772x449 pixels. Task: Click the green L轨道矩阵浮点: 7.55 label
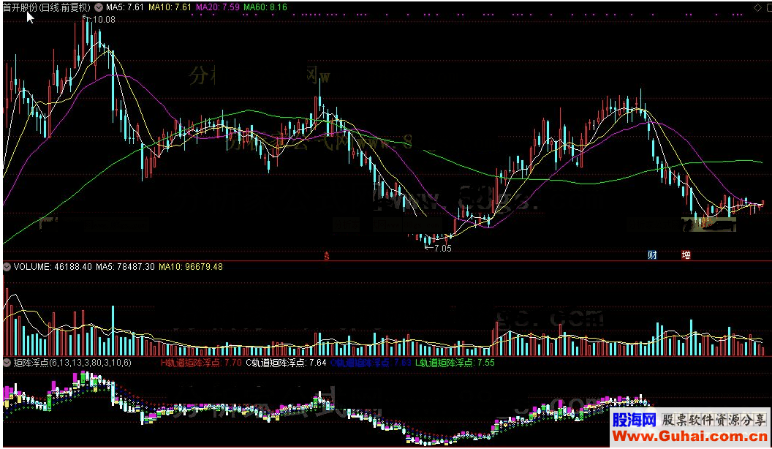click(x=455, y=363)
